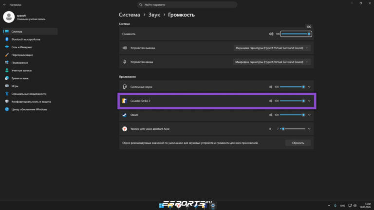This screenshot has width=374, height=210.
Task: Click the Yandex with voice assistant Alice label
Action: [150, 129]
